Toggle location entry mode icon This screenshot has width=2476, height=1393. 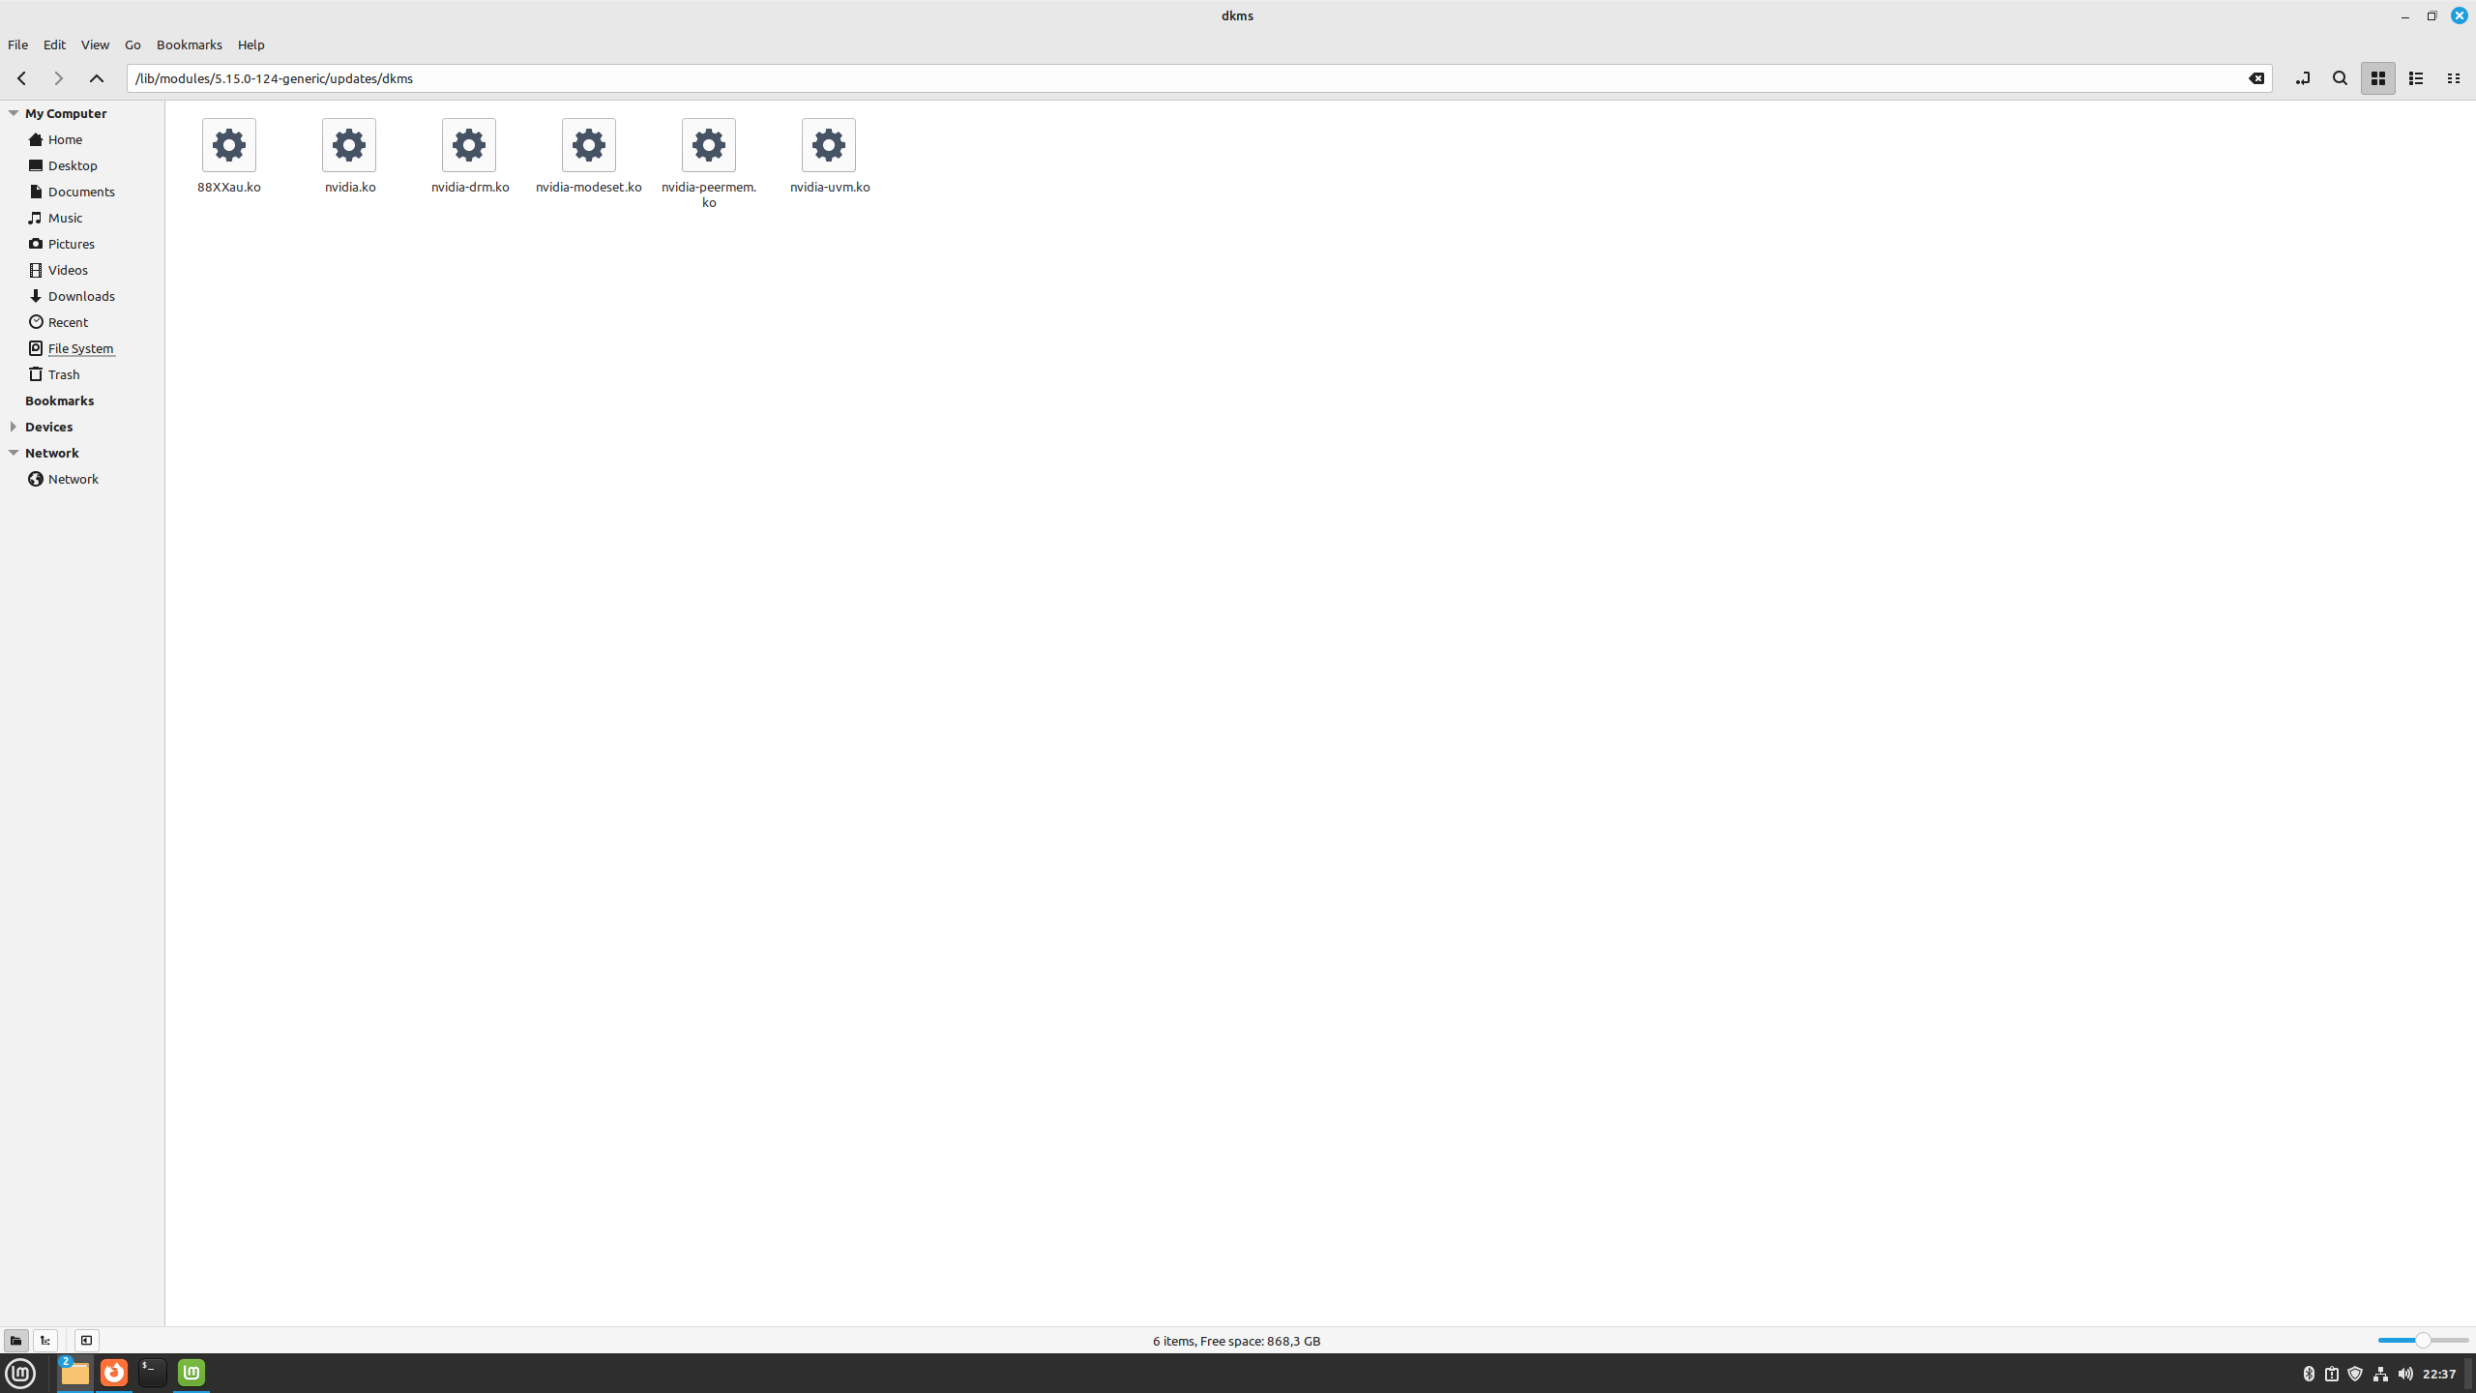(2302, 78)
